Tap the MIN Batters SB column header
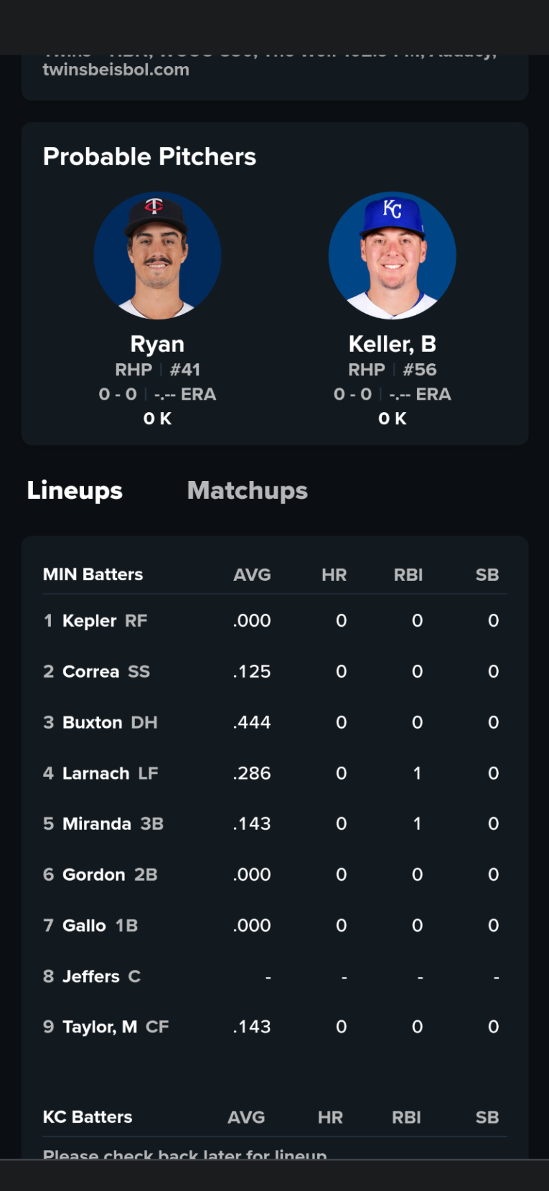549x1191 pixels. click(x=487, y=575)
